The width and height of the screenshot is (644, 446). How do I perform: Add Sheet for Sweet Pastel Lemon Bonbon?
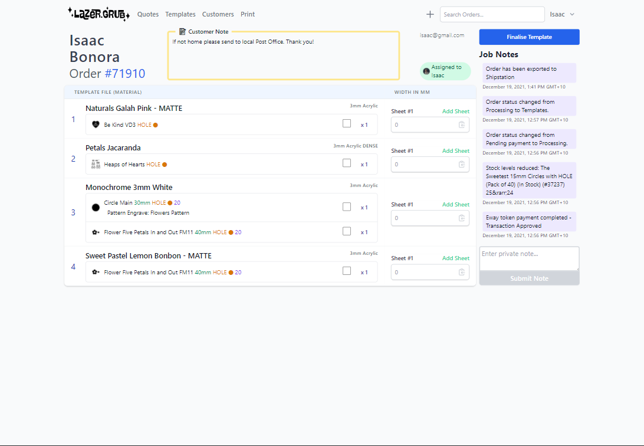coord(456,258)
